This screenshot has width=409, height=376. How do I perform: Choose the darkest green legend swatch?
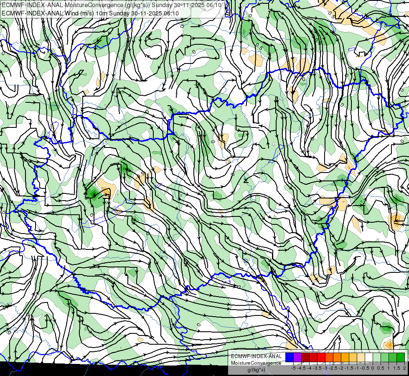(x=401, y=358)
